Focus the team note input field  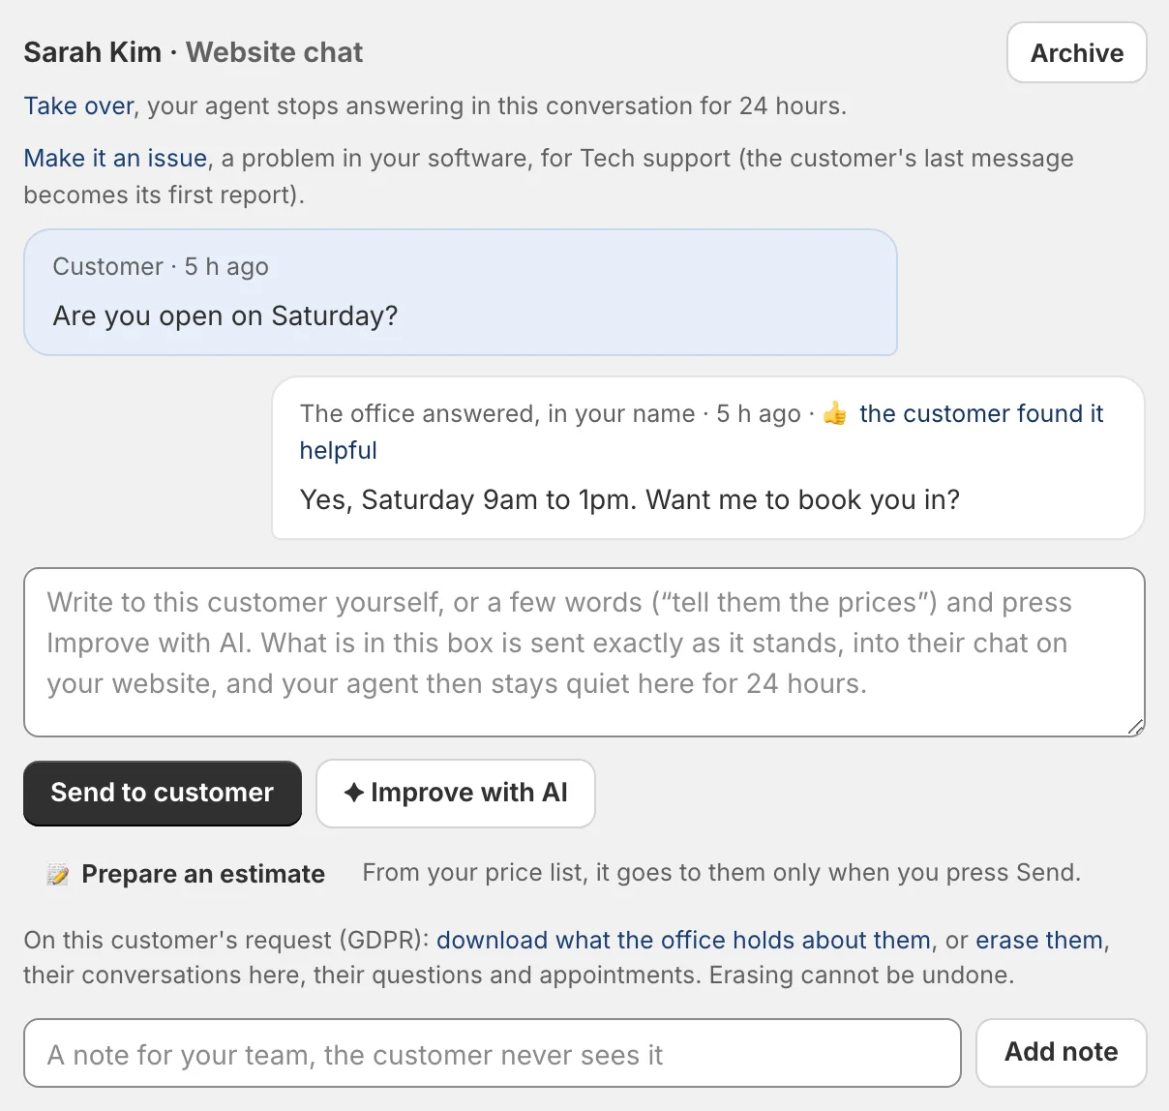click(493, 1053)
